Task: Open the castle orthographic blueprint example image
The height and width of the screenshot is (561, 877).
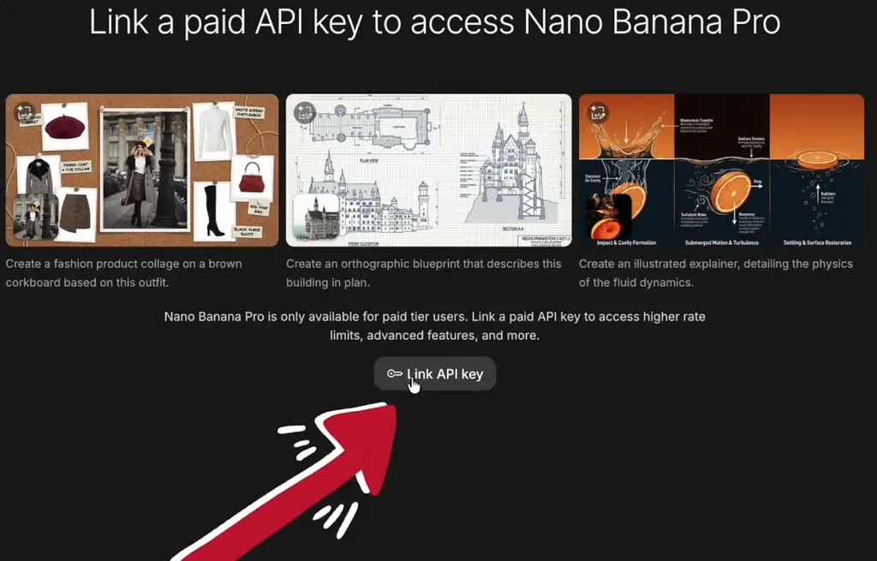Action: coord(429,170)
